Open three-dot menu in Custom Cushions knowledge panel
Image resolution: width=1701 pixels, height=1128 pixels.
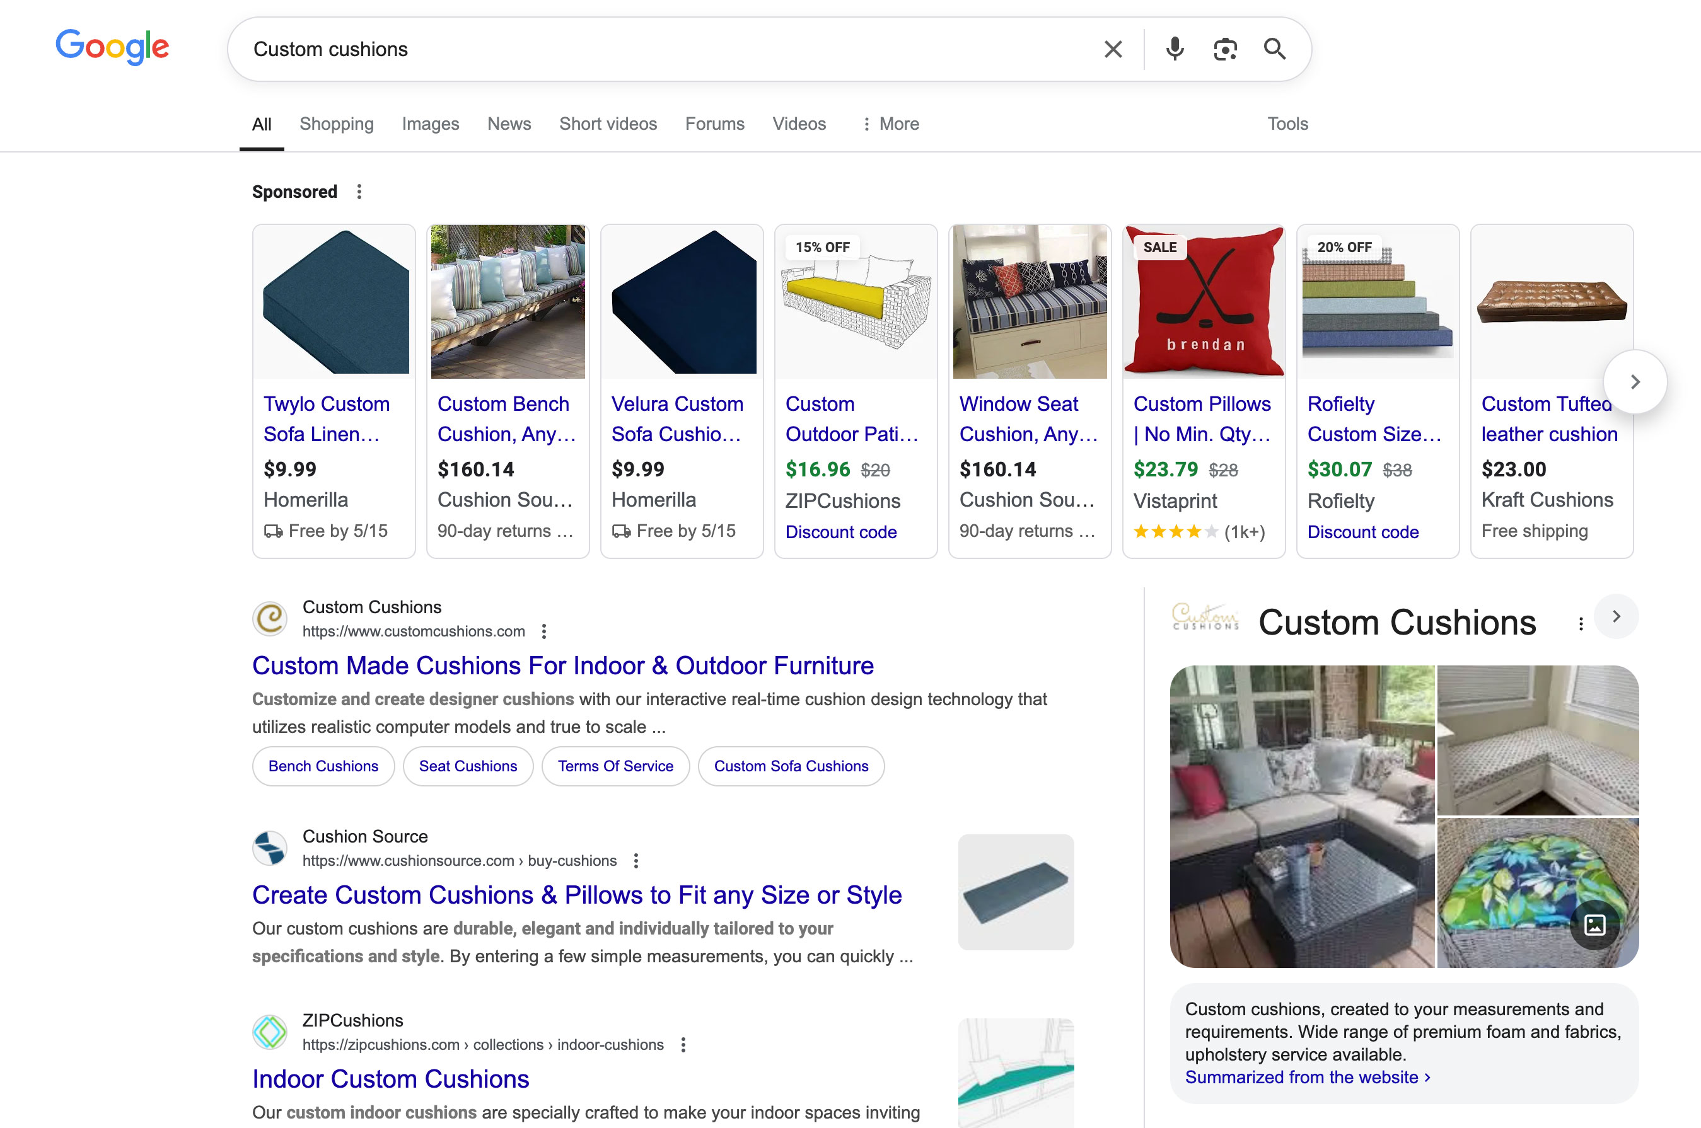pyautogui.click(x=1581, y=624)
